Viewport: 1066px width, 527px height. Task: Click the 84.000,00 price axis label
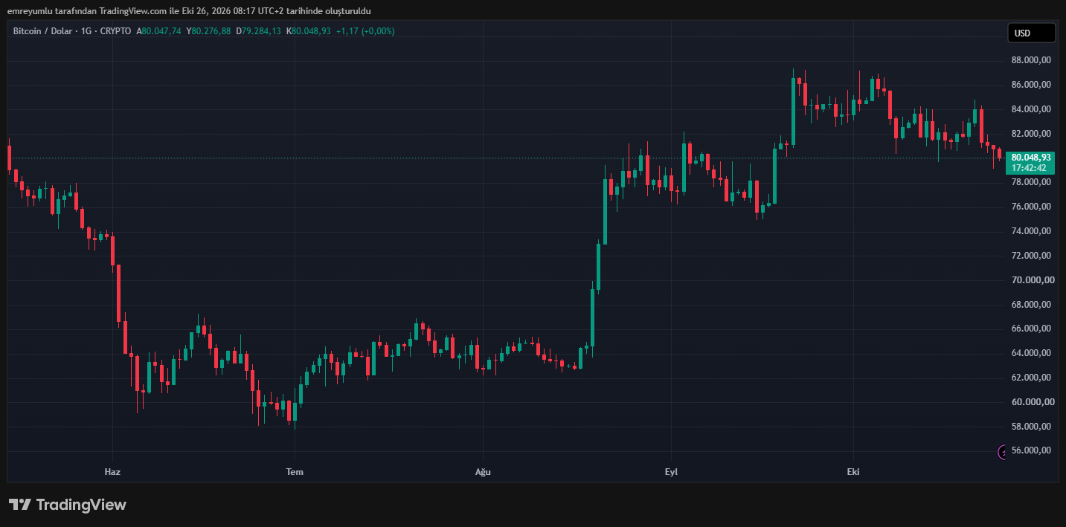pyautogui.click(x=1030, y=109)
